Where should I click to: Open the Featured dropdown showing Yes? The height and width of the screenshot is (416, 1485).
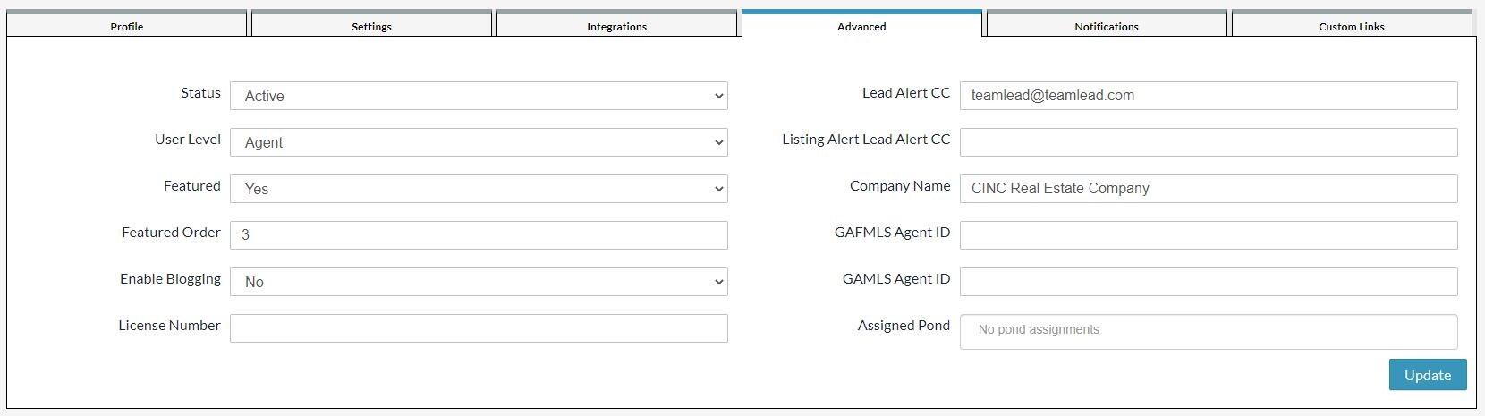click(479, 189)
